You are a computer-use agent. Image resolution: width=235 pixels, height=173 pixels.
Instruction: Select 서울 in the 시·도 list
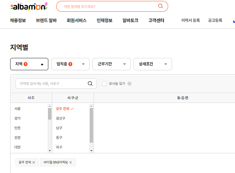point(17,109)
